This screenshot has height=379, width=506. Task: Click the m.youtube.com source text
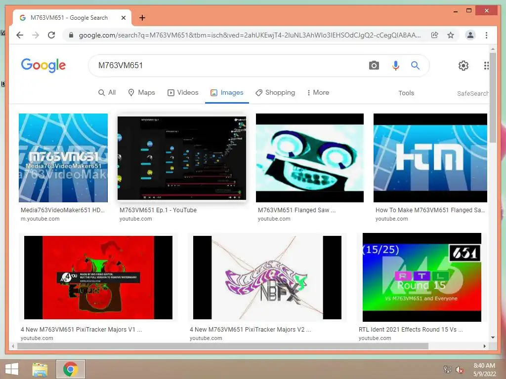(40, 219)
